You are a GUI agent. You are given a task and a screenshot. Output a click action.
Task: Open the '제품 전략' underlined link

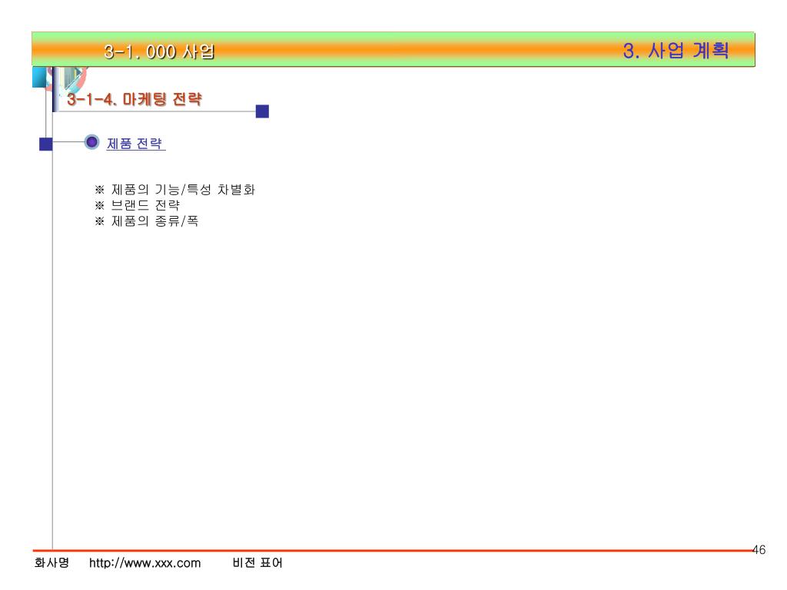135,144
